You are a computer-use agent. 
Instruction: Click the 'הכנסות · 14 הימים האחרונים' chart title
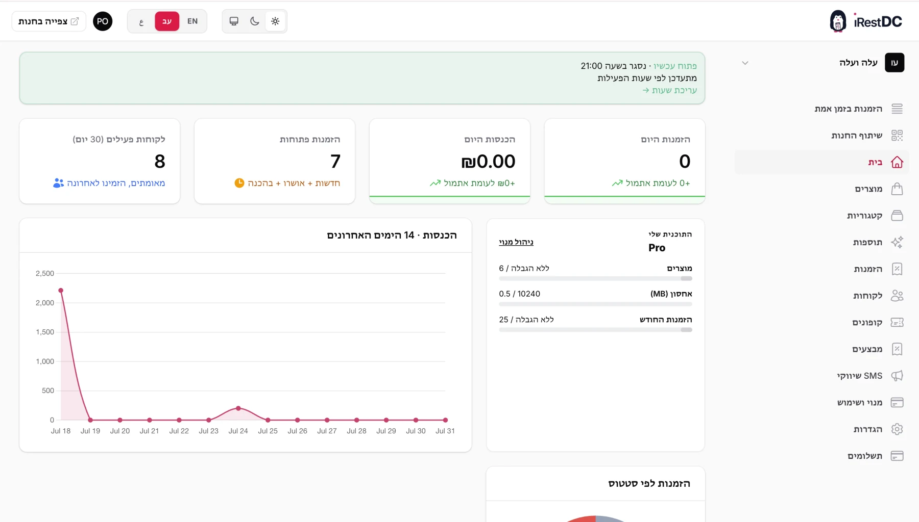tap(392, 236)
